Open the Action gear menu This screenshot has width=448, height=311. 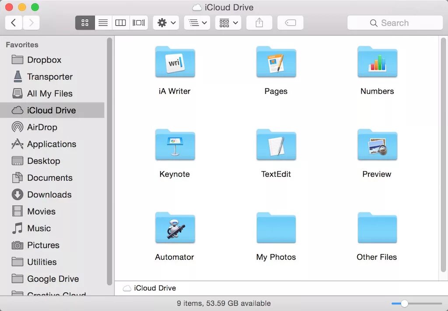(x=166, y=23)
